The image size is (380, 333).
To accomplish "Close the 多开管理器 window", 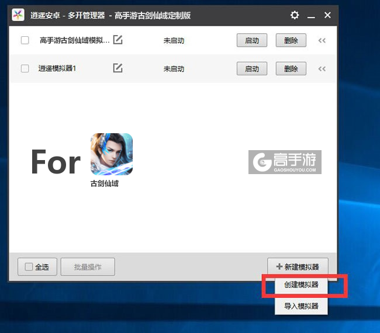I will tap(327, 15).
